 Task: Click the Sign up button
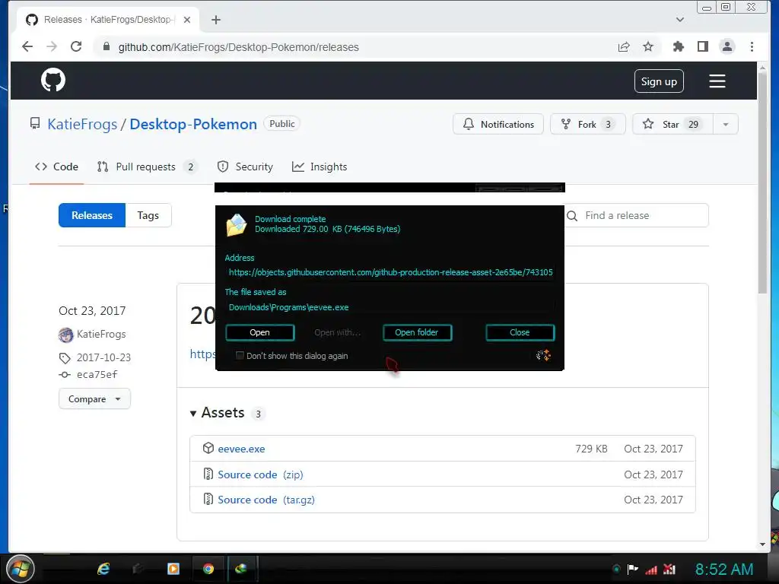tap(659, 81)
